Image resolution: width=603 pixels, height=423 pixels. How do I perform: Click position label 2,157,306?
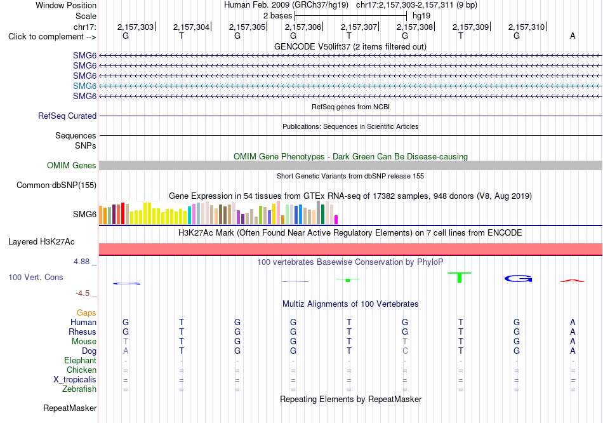point(303,27)
